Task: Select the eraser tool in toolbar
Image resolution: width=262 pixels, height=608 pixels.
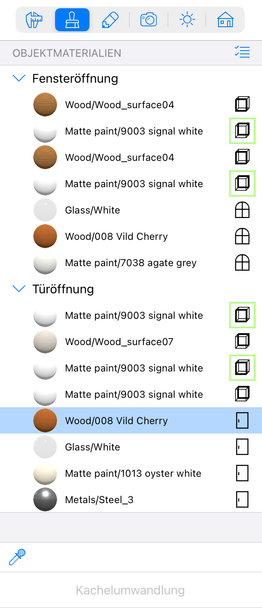Action: tap(110, 20)
